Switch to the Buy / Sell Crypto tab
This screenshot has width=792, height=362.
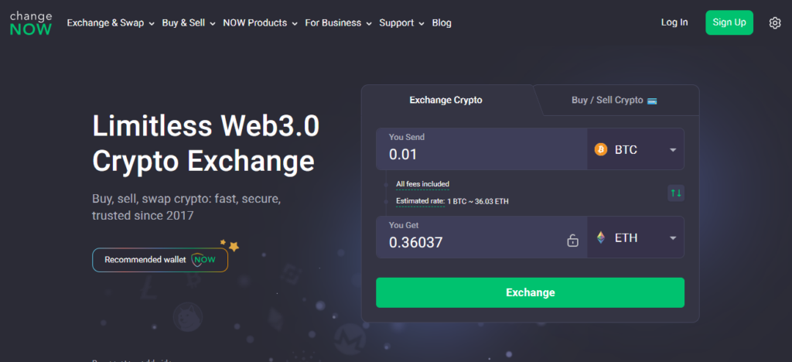tap(613, 100)
